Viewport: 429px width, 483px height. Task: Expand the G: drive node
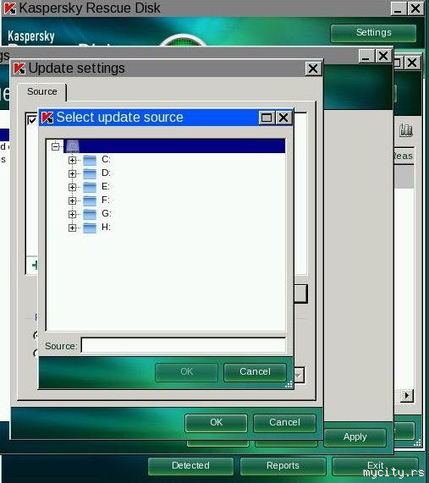coord(72,214)
